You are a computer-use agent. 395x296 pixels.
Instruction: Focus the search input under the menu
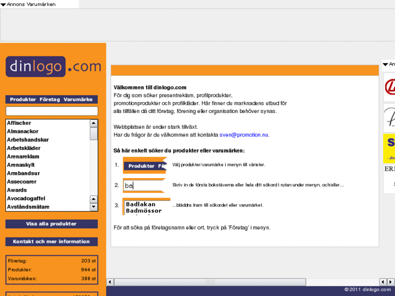pyautogui.click(x=52, y=111)
